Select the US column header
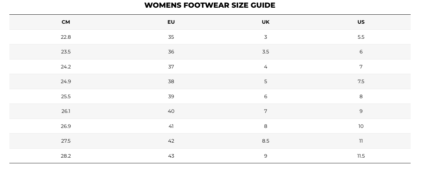421x171 pixels. click(361, 22)
